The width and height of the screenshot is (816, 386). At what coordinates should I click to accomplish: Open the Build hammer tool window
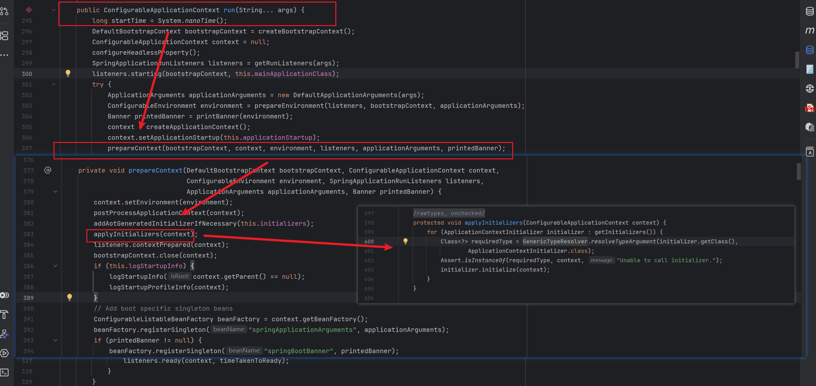point(4,315)
